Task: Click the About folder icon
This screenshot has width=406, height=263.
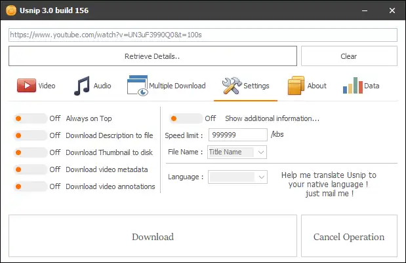Action: pos(296,86)
